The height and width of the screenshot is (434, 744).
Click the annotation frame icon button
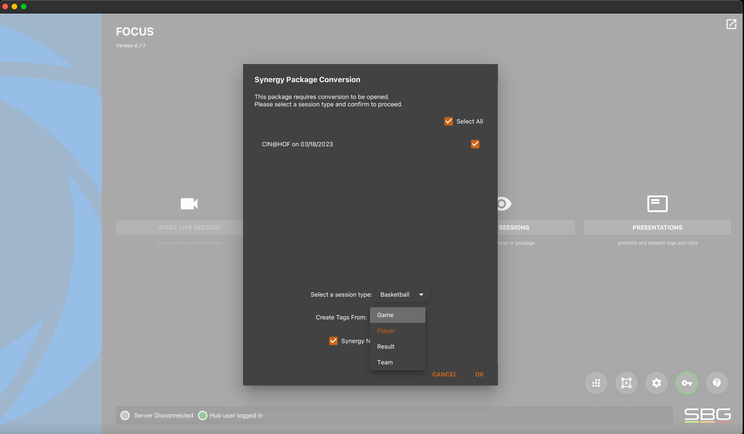point(626,383)
